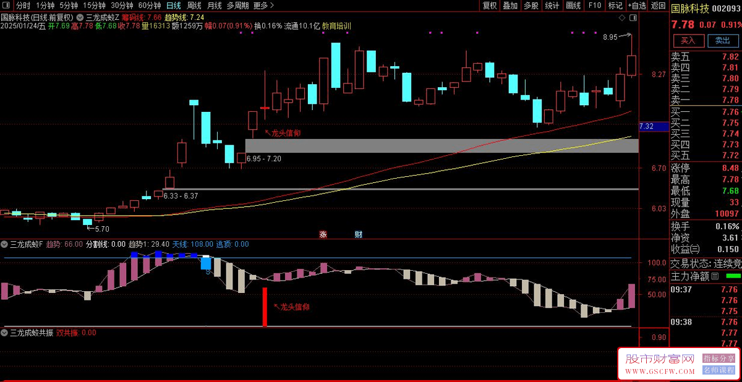Click the 5.70 low price label

[x=101, y=229]
